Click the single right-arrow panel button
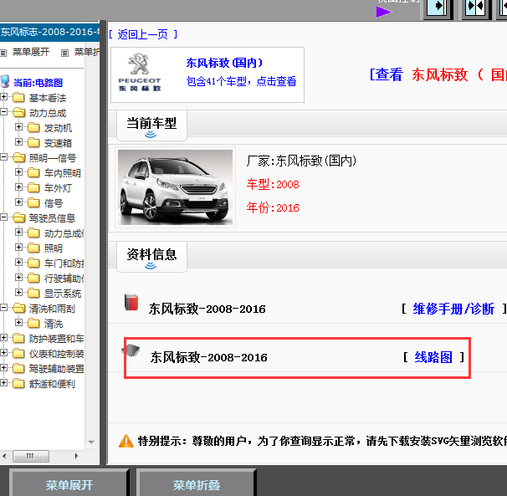Image resolution: width=507 pixels, height=496 pixels. (x=438, y=8)
